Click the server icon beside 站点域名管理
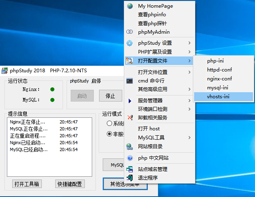 click(x=130, y=169)
